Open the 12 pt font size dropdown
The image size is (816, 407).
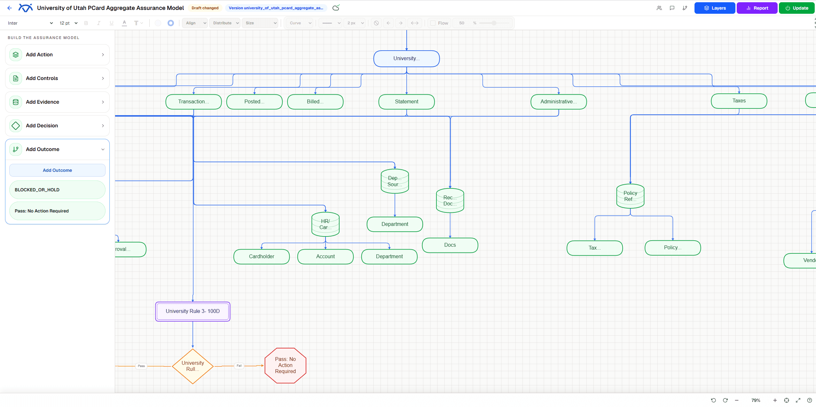(x=68, y=23)
